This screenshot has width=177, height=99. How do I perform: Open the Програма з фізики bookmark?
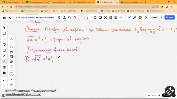point(50,11)
